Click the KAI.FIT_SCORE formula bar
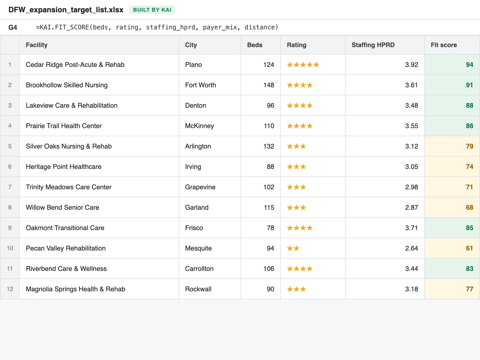This screenshot has width=480, height=360. click(x=157, y=27)
